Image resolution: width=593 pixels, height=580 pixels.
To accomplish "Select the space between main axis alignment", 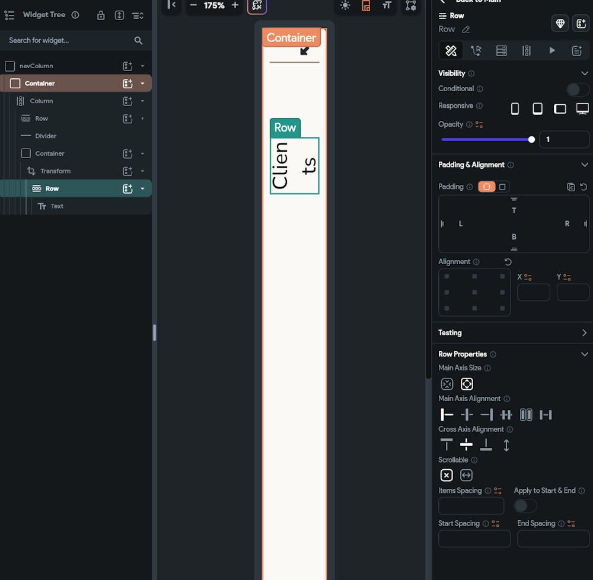I will tap(506, 415).
